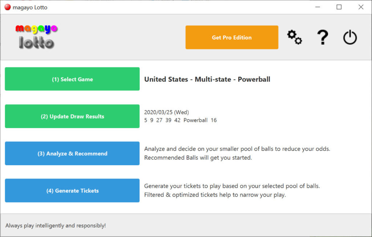This screenshot has height=237, width=372.
Task: Click the orange Get Pro Edition button
Action: tap(232, 37)
